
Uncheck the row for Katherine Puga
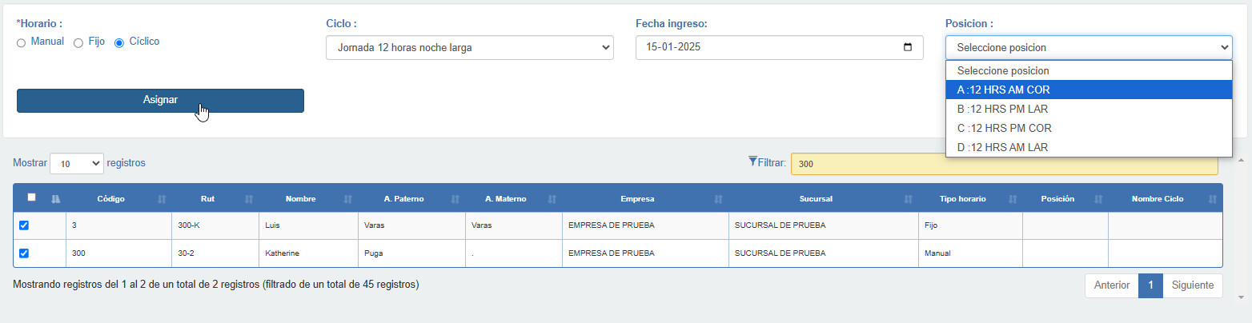coord(24,253)
